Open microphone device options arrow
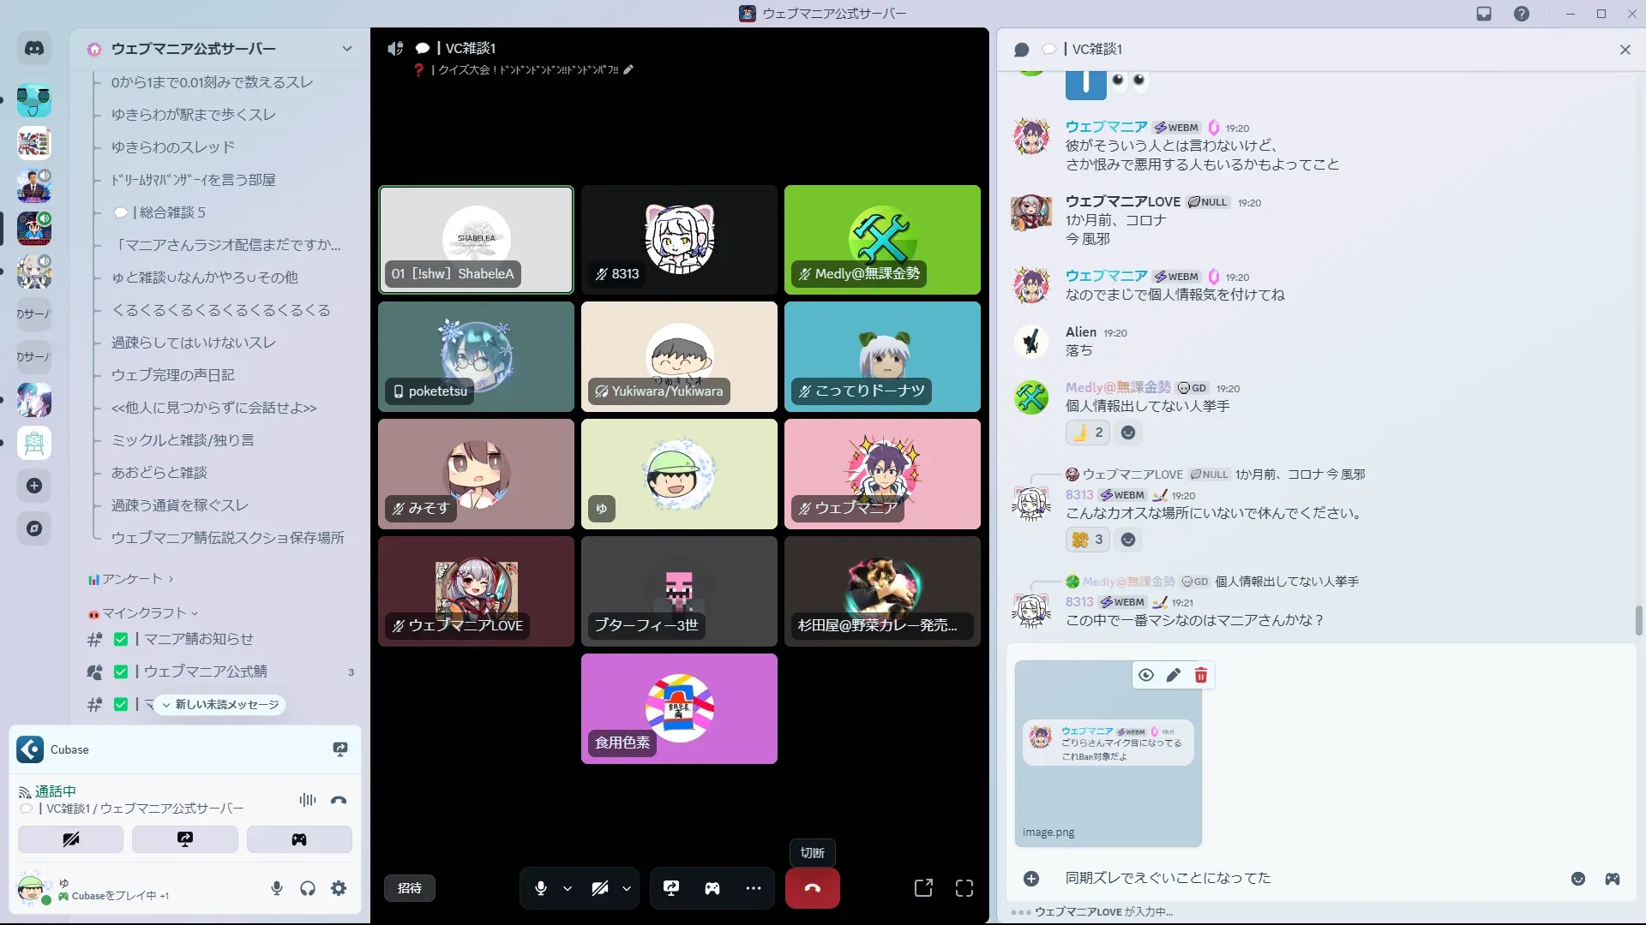Image resolution: width=1646 pixels, height=925 pixels. pos(568,889)
